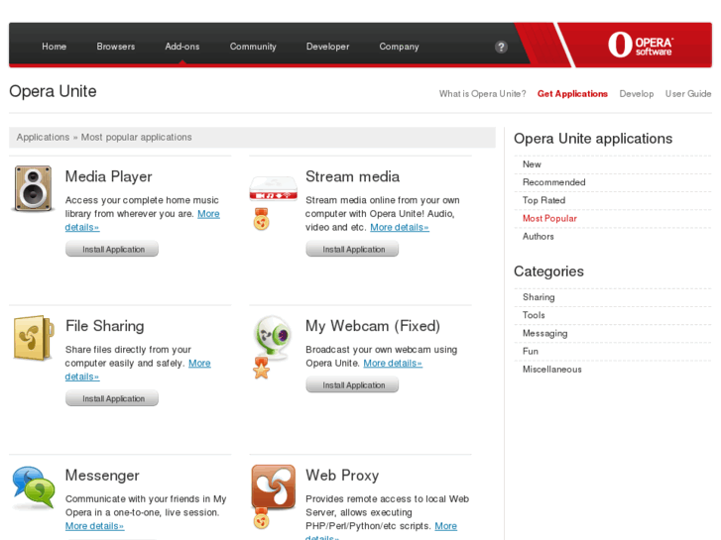Open the Tools category
Image resolution: width=721 pixels, height=540 pixels.
click(x=534, y=315)
